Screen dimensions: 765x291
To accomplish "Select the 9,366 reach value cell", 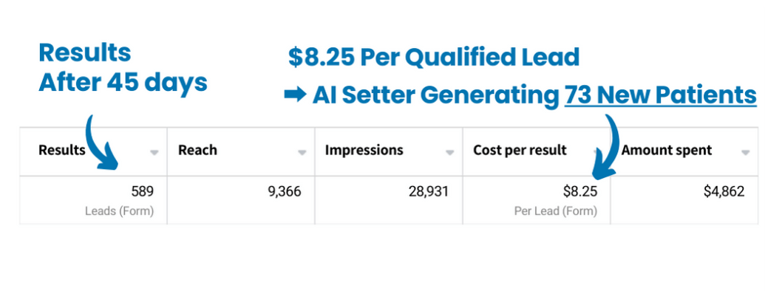I will coord(241,200).
